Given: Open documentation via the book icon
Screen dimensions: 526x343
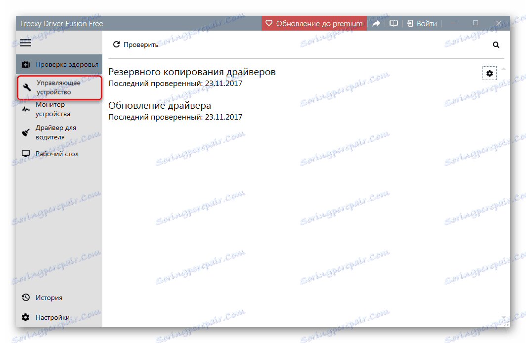Looking at the screenshot, I should click(393, 23).
